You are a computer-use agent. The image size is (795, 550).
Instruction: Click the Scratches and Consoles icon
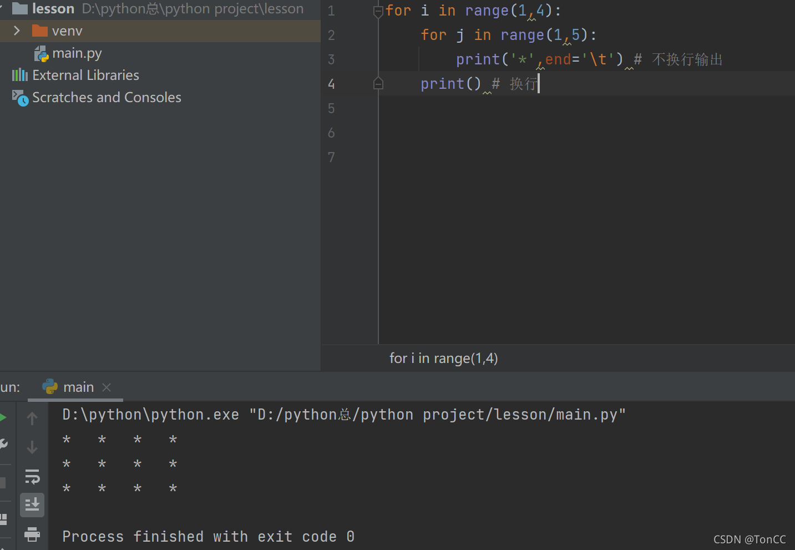[x=20, y=98]
